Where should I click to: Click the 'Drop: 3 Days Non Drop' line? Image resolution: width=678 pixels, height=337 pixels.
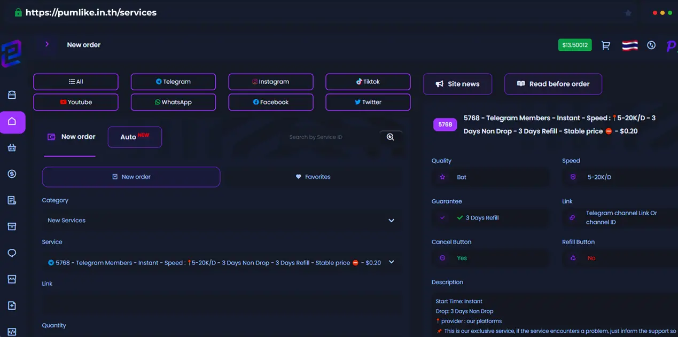click(x=464, y=311)
